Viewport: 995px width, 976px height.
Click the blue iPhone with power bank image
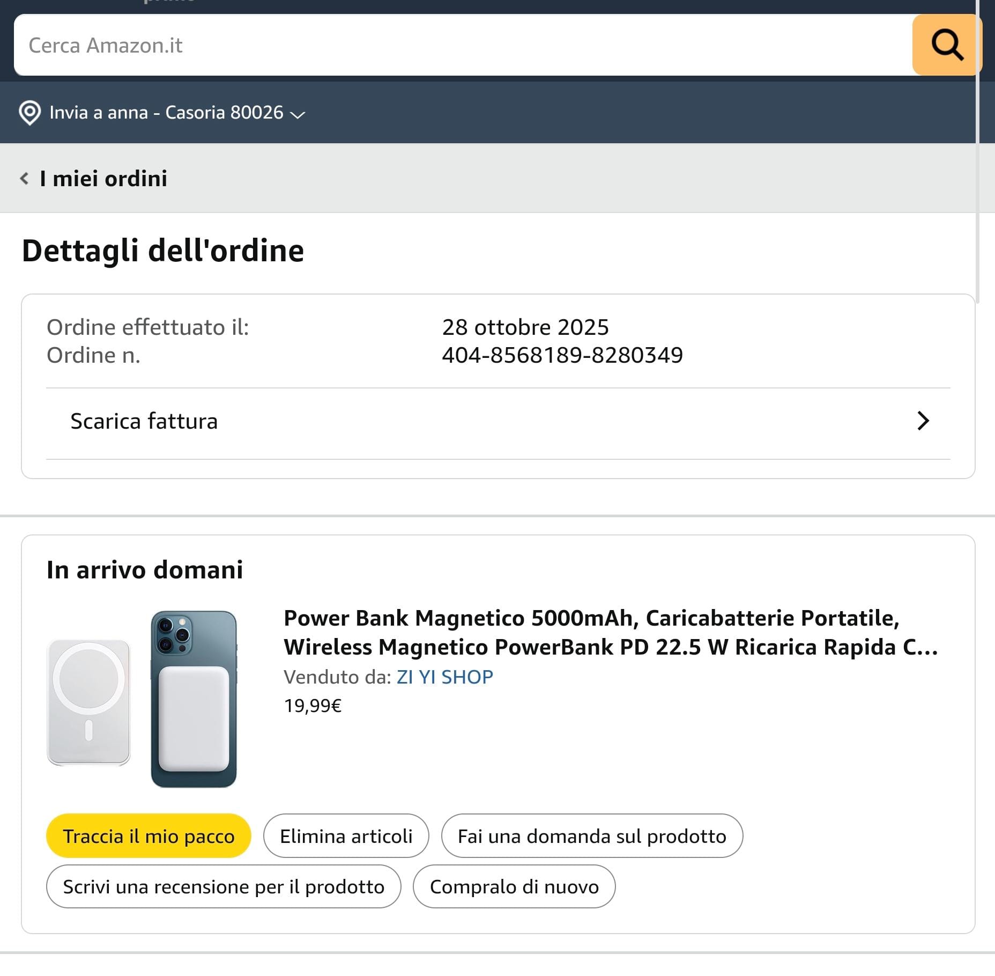click(194, 699)
